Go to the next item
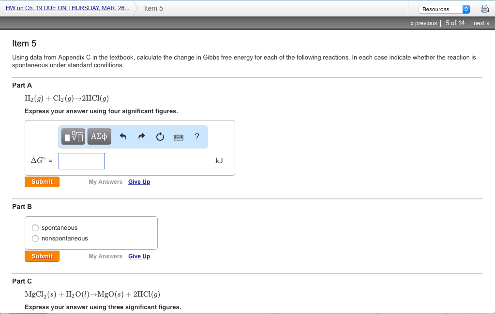This screenshot has width=495, height=314. coord(481,23)
